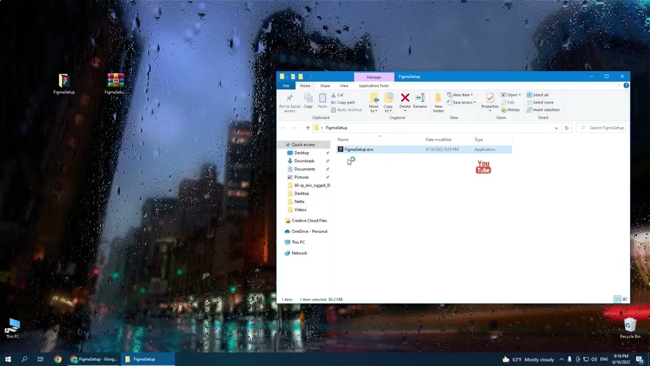The width and height of the screenshot is (650, 366).
Task: Switch to the View ribbon tab
Action: [344, 85]
